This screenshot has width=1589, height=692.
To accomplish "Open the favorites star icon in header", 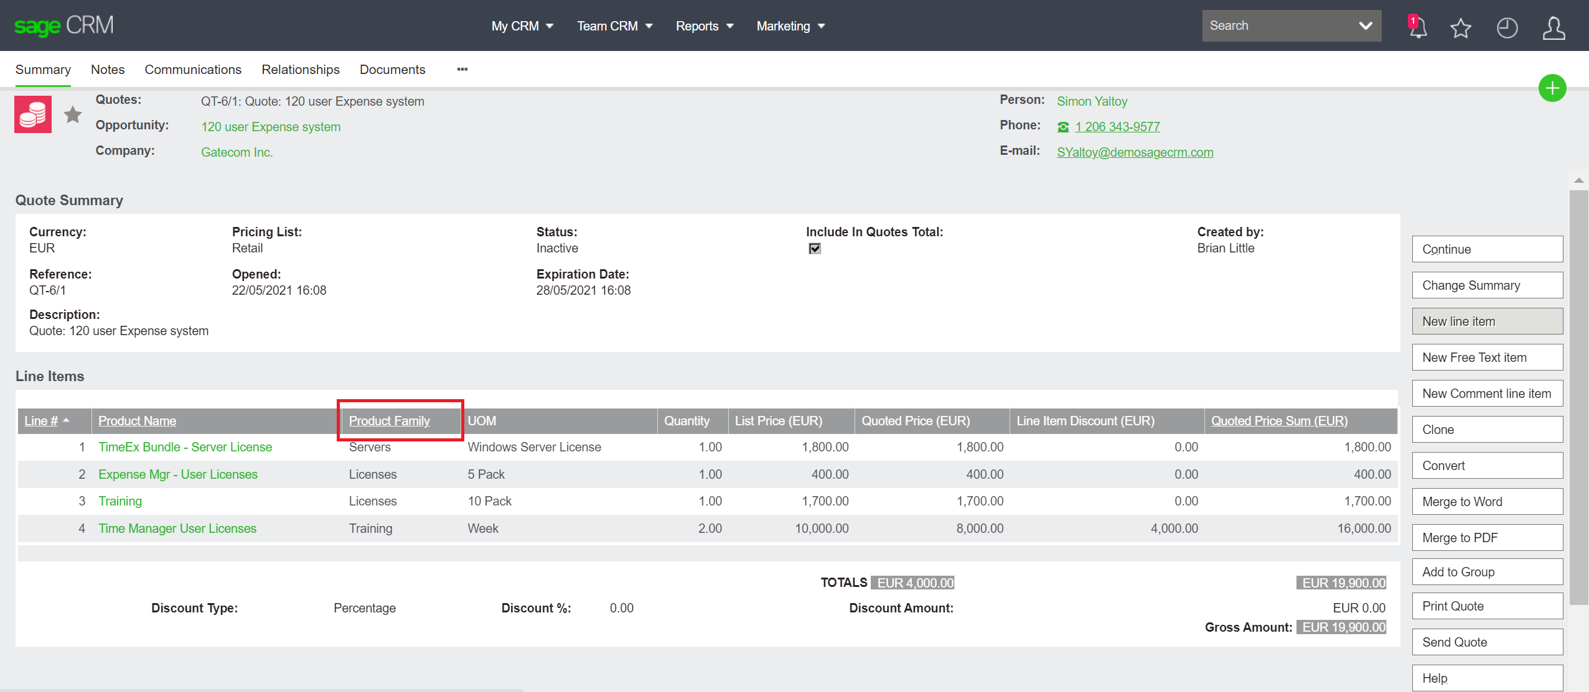I will (1460, 27).
